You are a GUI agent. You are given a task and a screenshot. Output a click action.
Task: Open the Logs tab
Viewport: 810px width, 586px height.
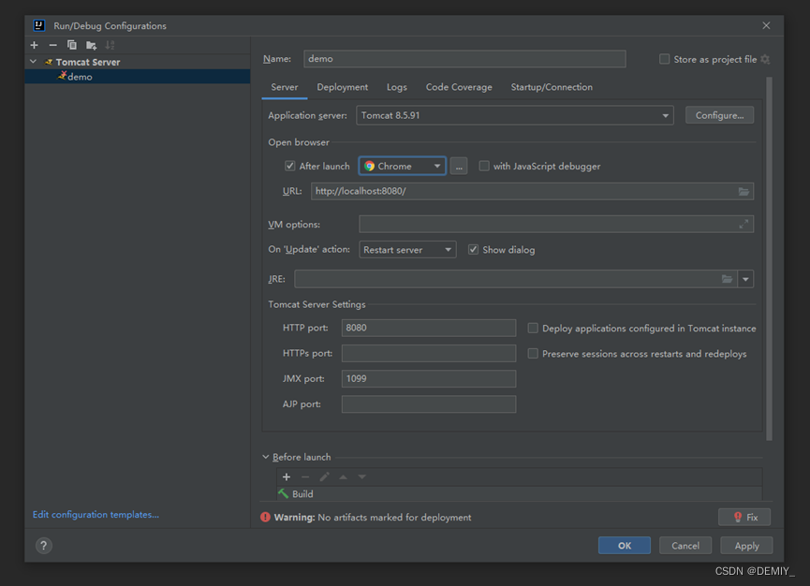point(397,87)
